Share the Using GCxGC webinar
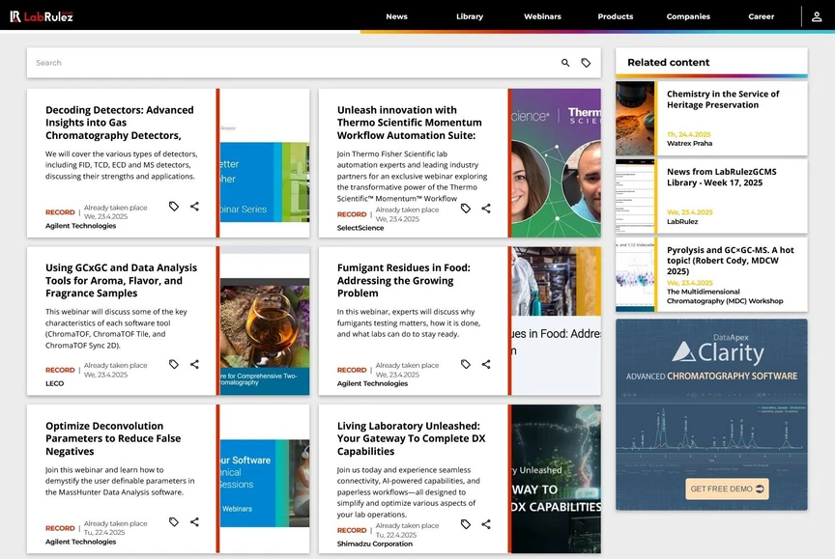The height and width of the screenshot is (559, 835). tap(194, 364)
